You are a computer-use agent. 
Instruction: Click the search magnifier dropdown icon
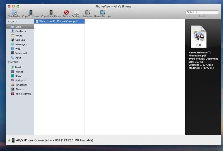[x=188, y=13]
